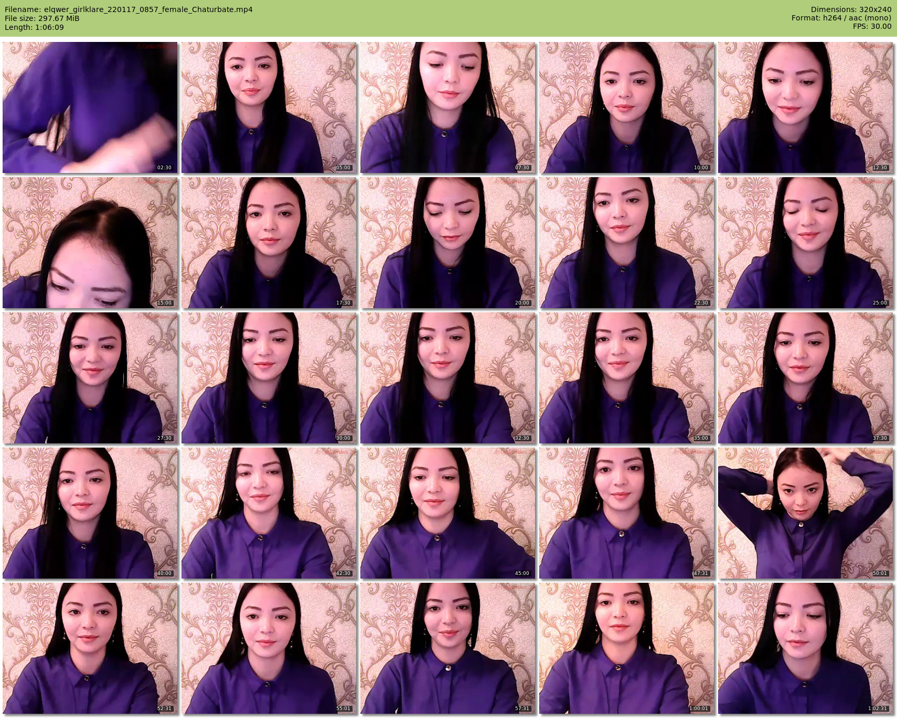Screen dimensions: 897x718
Task: Click the frame at 17:30
Action: pyautogui.click(x=269, y=243)
